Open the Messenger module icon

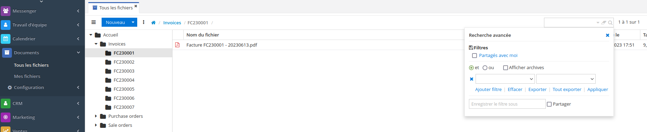point(6,11)
